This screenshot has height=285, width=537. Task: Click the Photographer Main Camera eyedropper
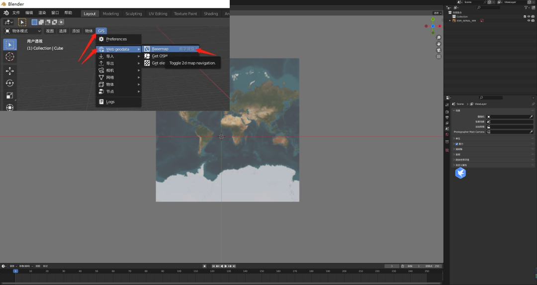point(531,132)
